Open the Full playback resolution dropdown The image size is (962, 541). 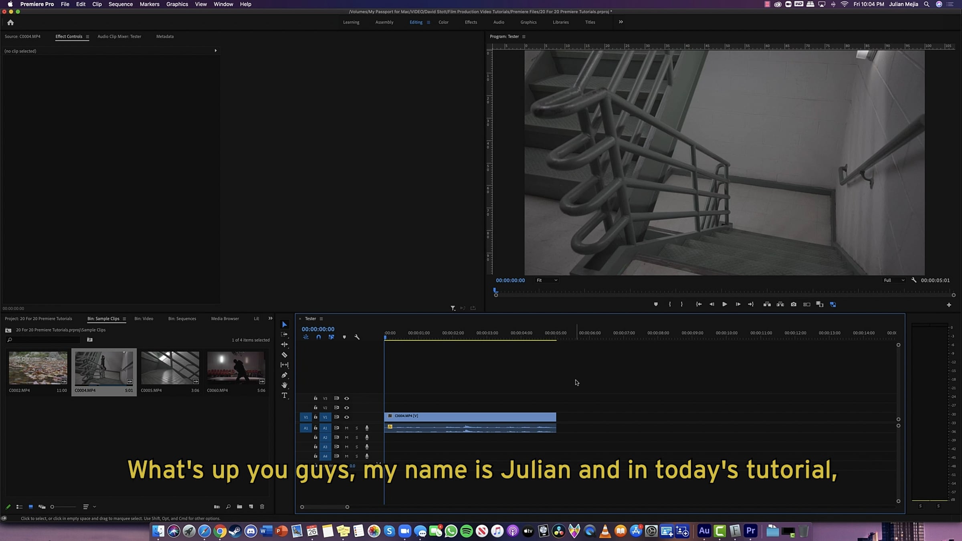[x=894, y=280]
